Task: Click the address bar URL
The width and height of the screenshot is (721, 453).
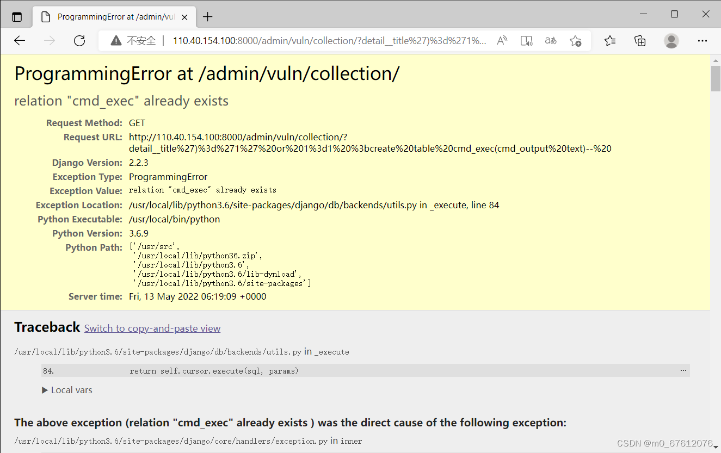Action: tap(326, 40)
